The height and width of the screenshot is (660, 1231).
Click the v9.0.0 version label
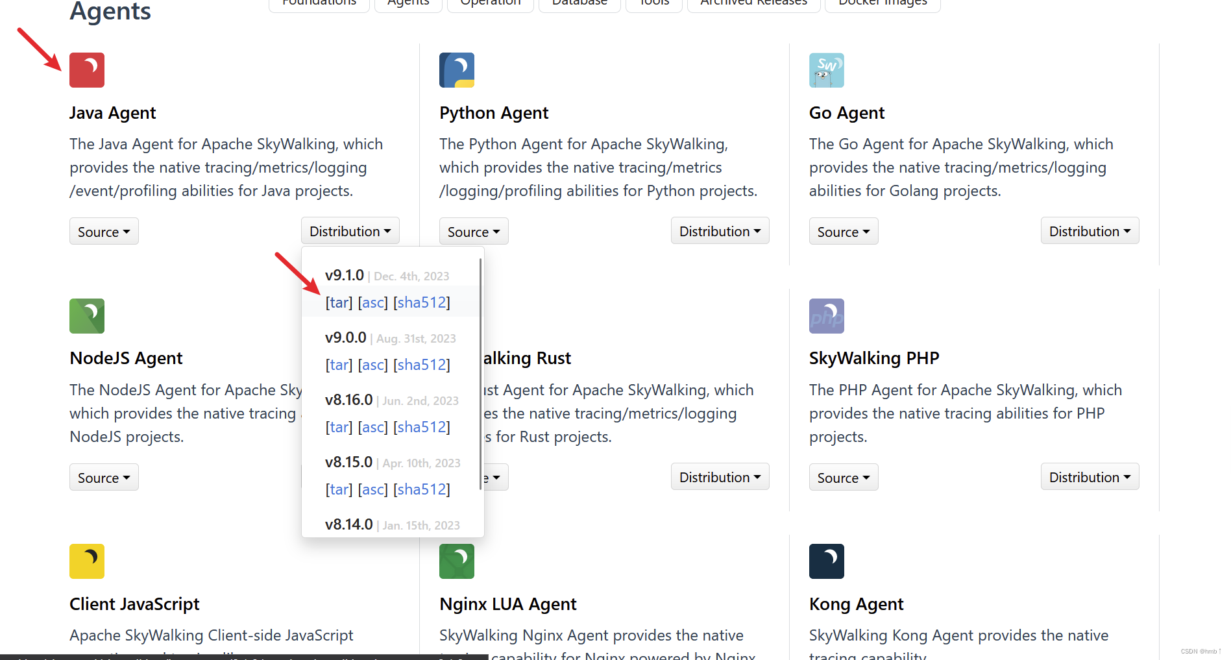pos(346,337)
